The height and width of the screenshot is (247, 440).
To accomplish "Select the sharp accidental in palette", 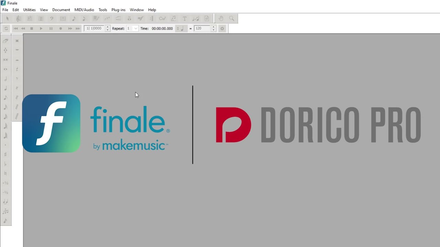I will coord(5,154).
